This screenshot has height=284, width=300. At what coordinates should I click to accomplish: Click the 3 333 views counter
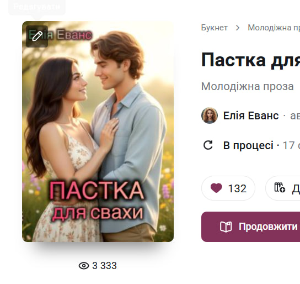(104, 266)
